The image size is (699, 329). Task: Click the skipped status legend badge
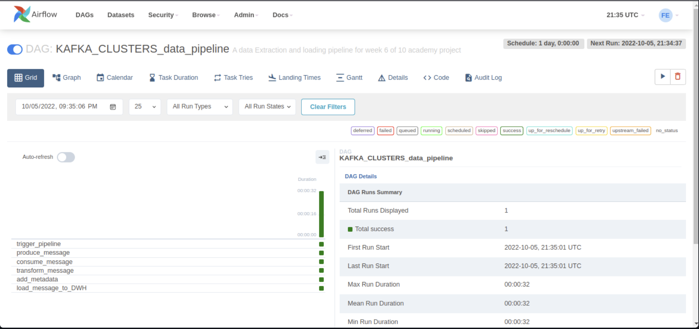[x=486, y=131]
